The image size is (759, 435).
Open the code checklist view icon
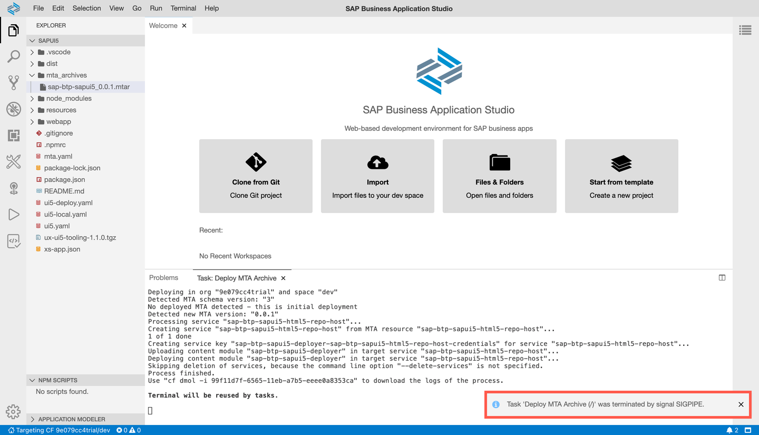(x=14, y=241)
